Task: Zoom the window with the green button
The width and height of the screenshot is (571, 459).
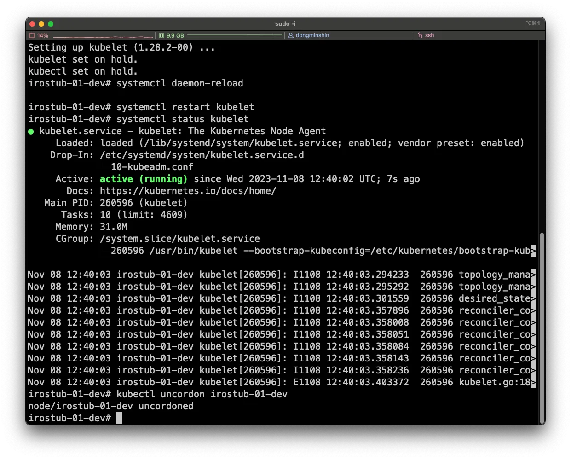Action: pyautogui.click(x=51, y=24)
